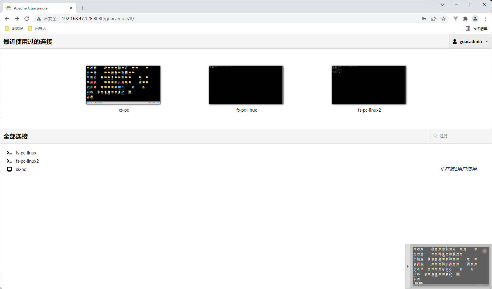
Task: Open the 已导入 bookmarks folder
Action: point(37,28)
